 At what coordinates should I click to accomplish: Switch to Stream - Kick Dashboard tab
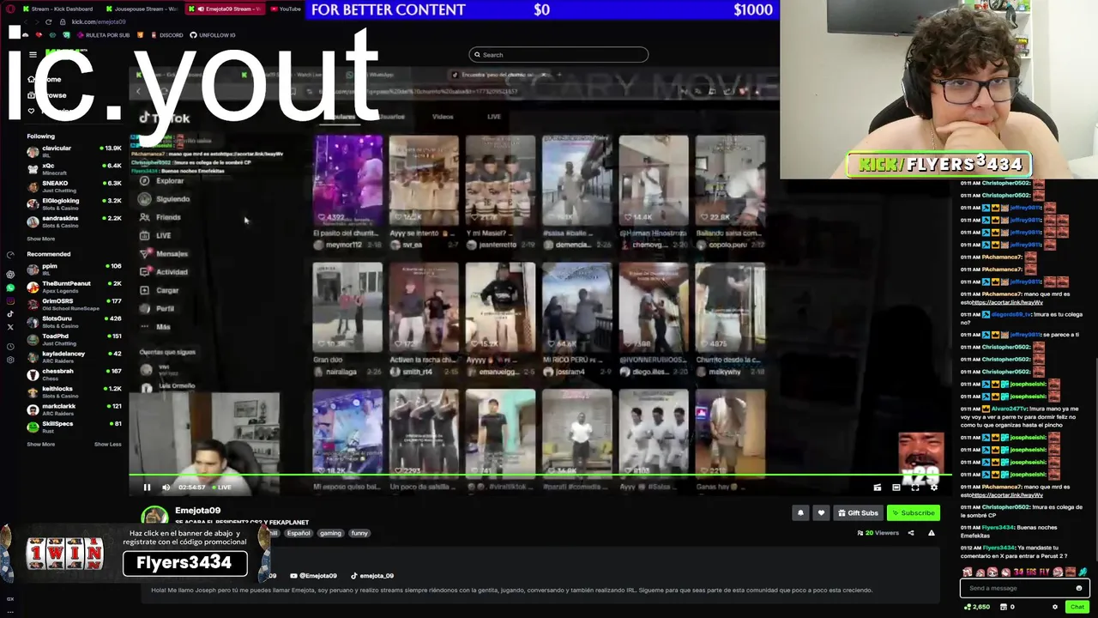tap(60, 9)
